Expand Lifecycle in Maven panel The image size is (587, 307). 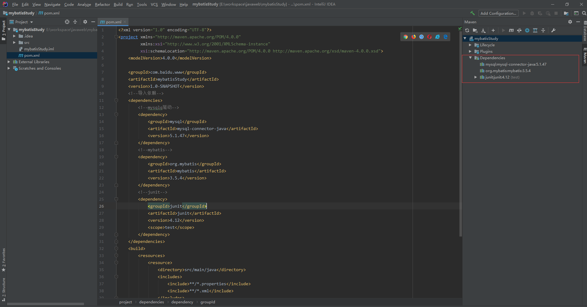(x=470, y=45)
